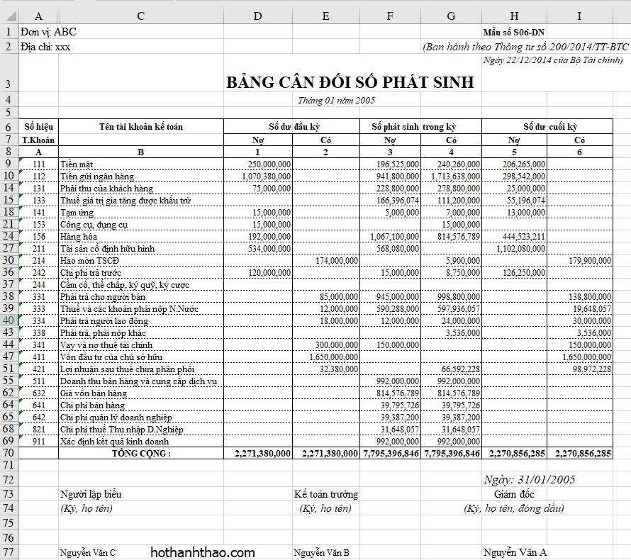Click the name "Nguyễn Văn B"
The width and height of the screenshot is (631, 560).
(x=322, y=553)
